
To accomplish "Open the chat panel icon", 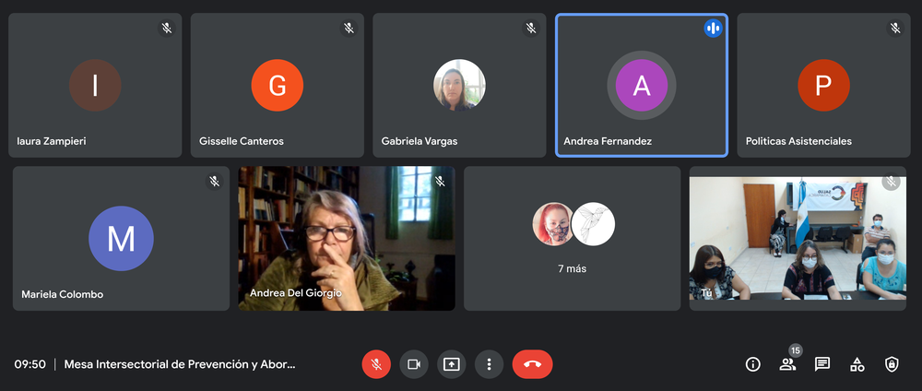I will coord(822,364).
